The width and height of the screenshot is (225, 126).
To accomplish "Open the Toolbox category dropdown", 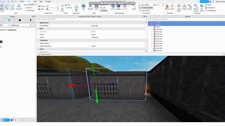I will pyautogui.click(x=5, y=25).
